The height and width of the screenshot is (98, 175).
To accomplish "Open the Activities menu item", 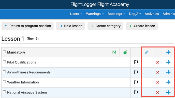I will (x=152, y=14).
